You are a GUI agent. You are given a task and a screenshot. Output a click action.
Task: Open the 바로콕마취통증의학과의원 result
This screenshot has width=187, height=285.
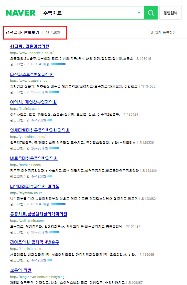(x=34, y=158)
